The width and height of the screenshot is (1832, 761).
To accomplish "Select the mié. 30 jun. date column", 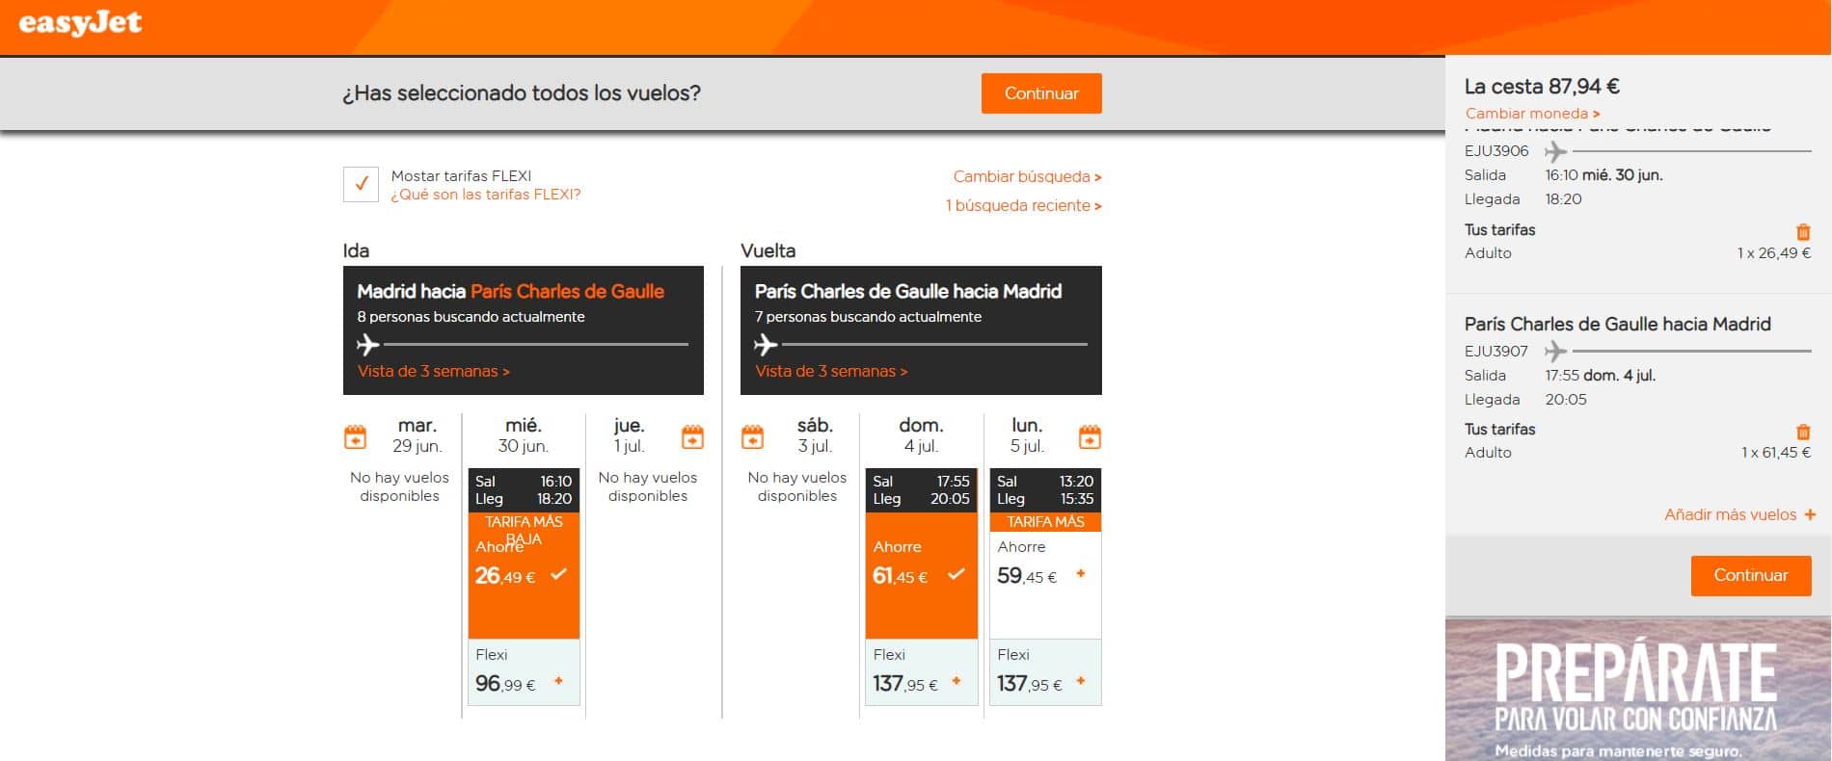I will (524, 435).
